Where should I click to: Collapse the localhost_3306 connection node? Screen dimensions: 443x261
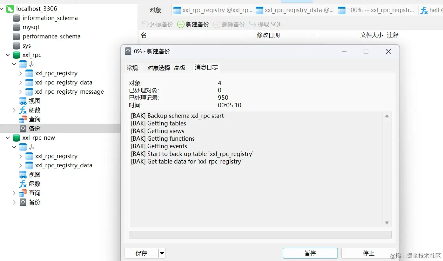pos(3,9)
